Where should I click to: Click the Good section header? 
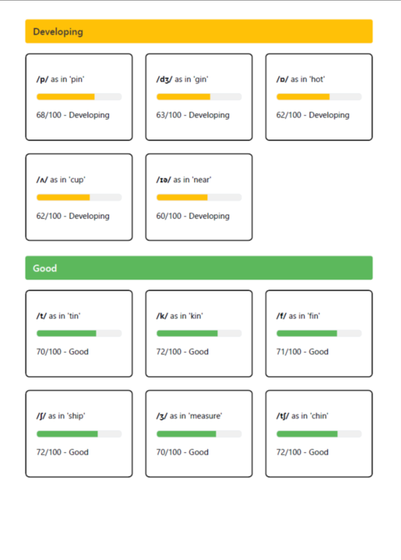coord(199,268)
